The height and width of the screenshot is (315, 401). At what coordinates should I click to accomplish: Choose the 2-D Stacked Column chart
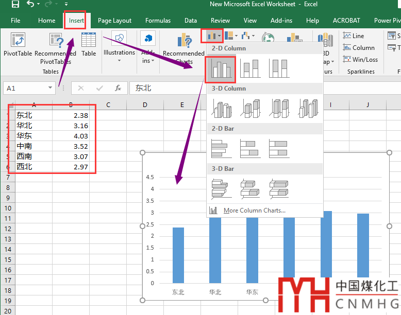tap(249, 69)
